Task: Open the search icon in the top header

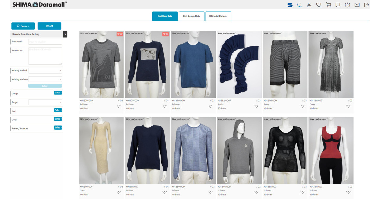Action: 299,5
